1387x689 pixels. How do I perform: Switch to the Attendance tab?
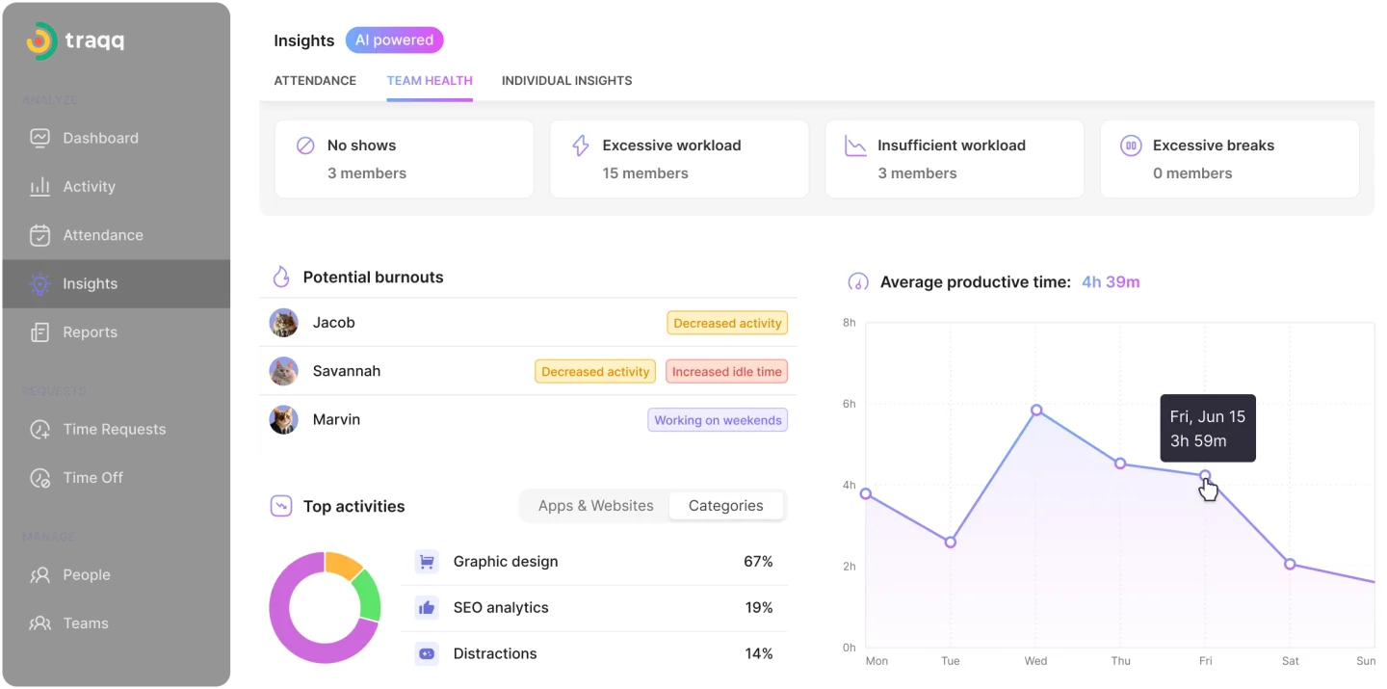coord(315,81)
